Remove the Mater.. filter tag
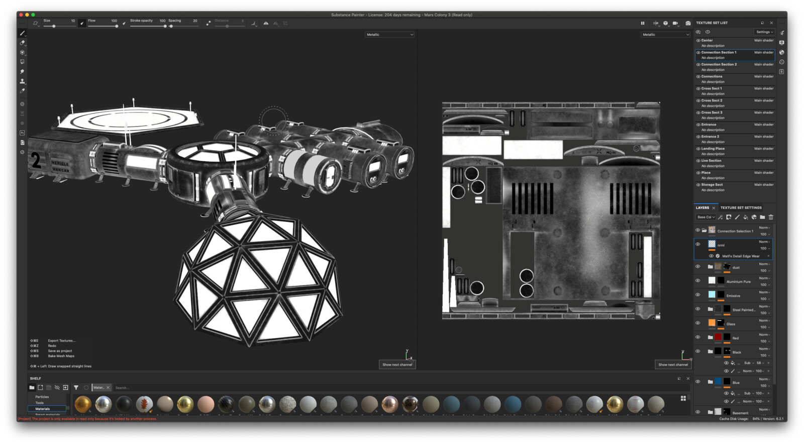 pos(108,388)
